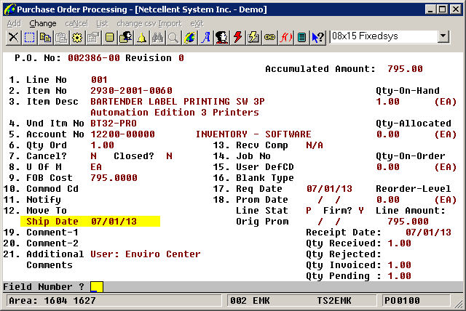
Task: Click the Paste clipboard icon
Action: tap(61, 38)
